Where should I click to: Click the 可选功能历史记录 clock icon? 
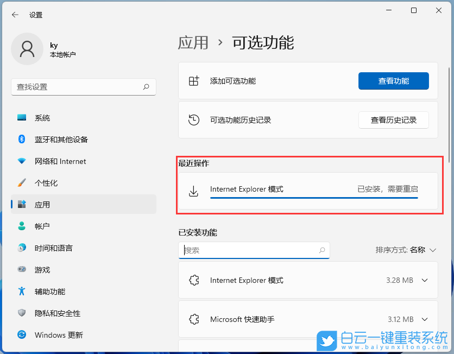[x=194, y=119]
